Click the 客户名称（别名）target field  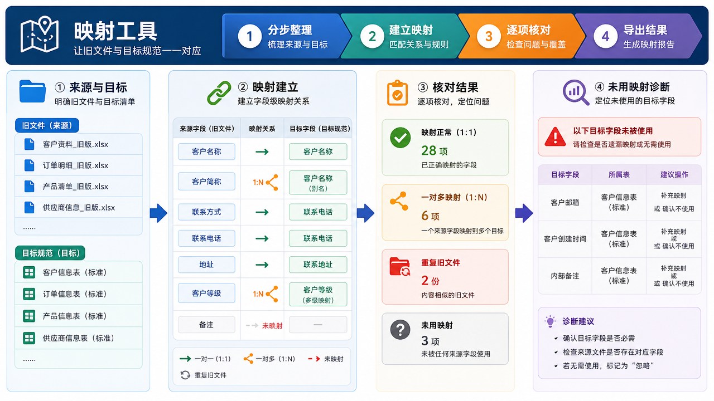coord(318,183)
